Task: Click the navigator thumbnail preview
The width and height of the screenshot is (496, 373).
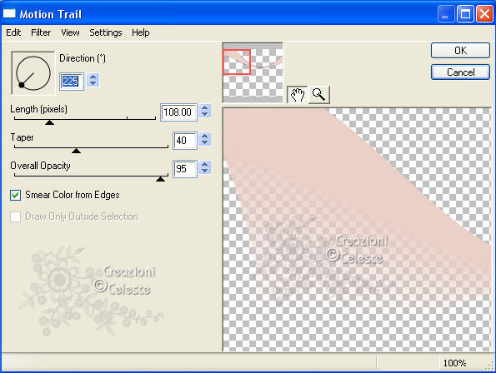Action: click(x=253, y=72)
